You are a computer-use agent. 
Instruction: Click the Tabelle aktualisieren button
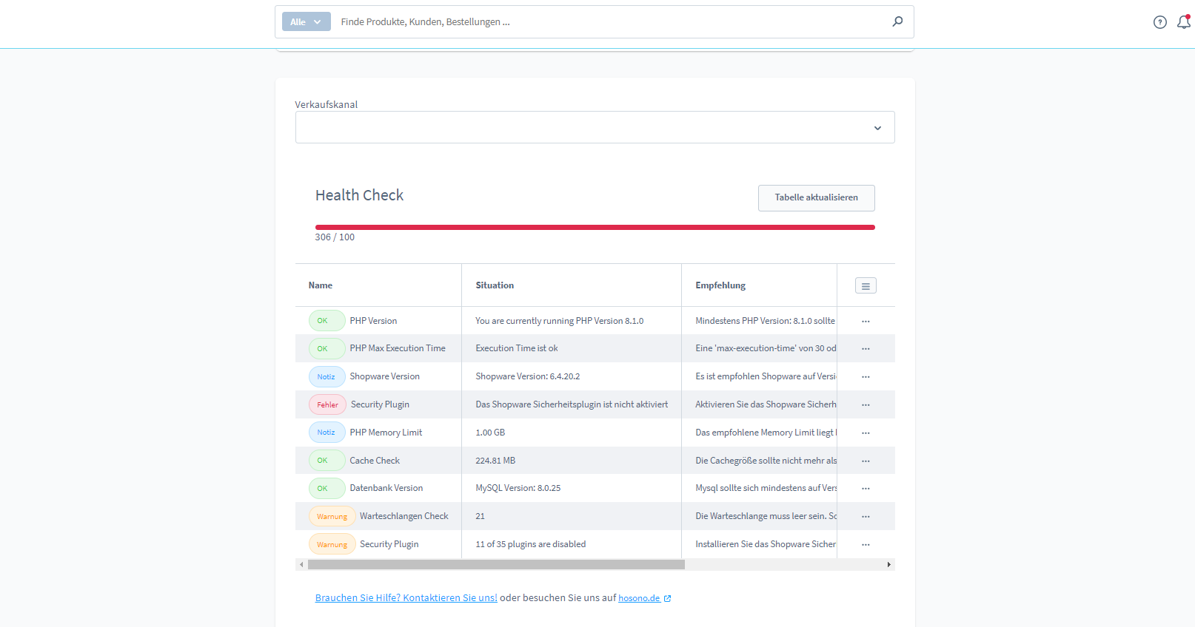pos(817,197)
